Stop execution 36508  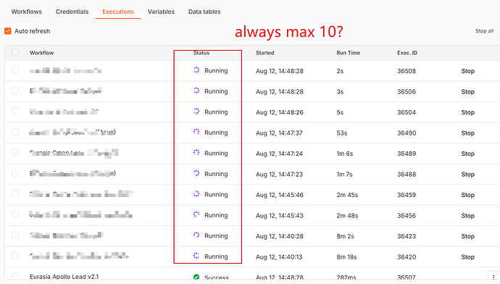point(468,71)
